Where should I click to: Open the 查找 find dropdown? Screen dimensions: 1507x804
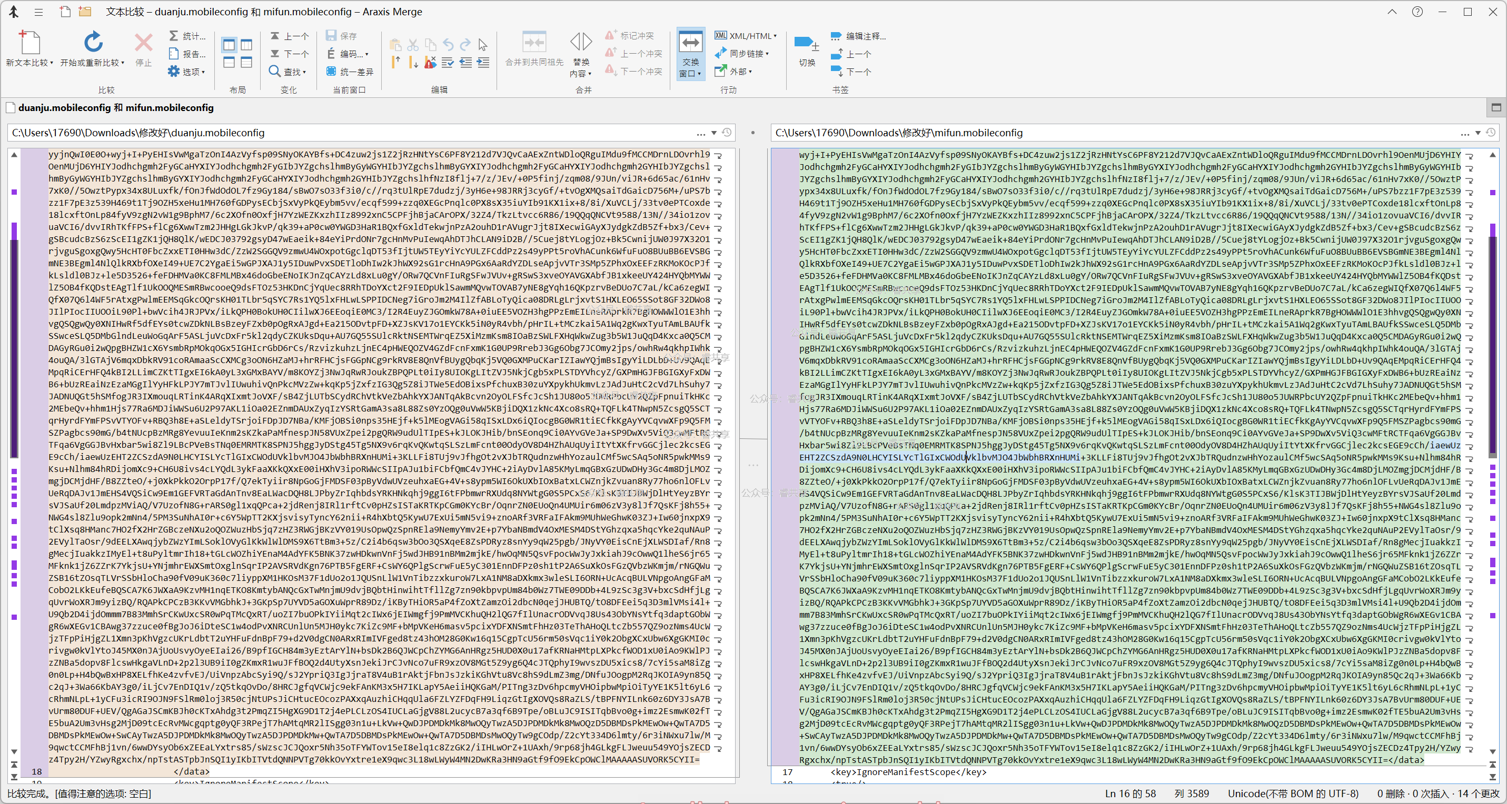pos(288,72)
